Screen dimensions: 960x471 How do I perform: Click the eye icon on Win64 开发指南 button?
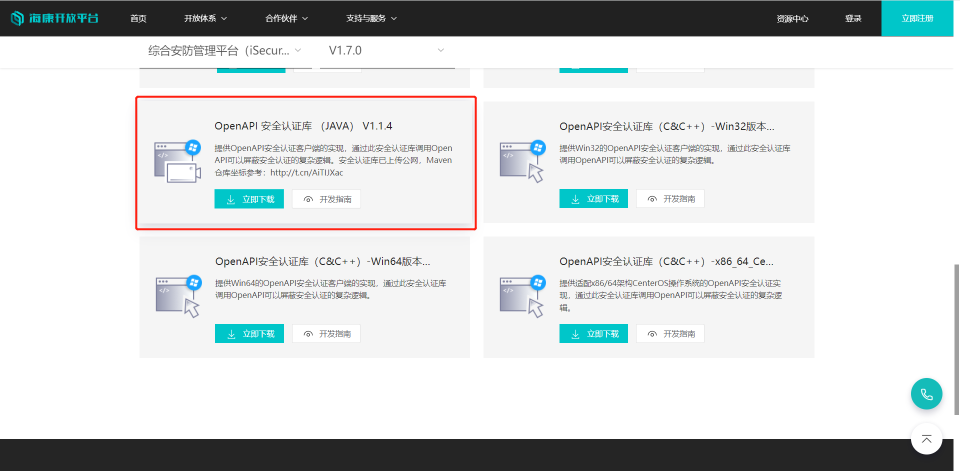tap(308, 333)
